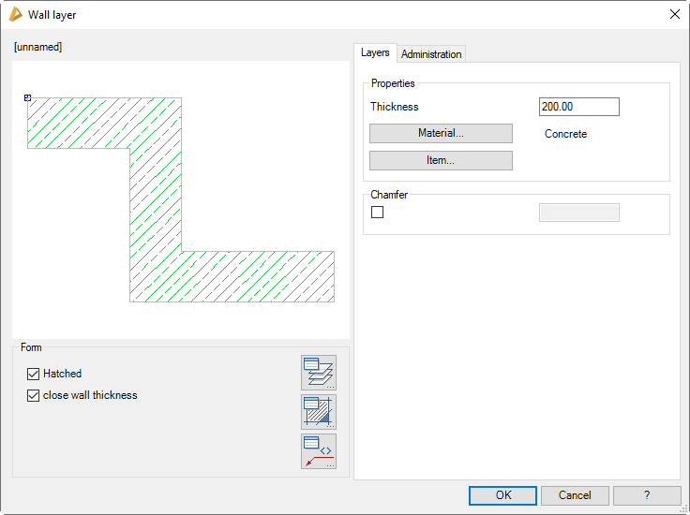Enable the Chamfer checkbox
Screen dimensions: 690x515
[x=378, y=213]
